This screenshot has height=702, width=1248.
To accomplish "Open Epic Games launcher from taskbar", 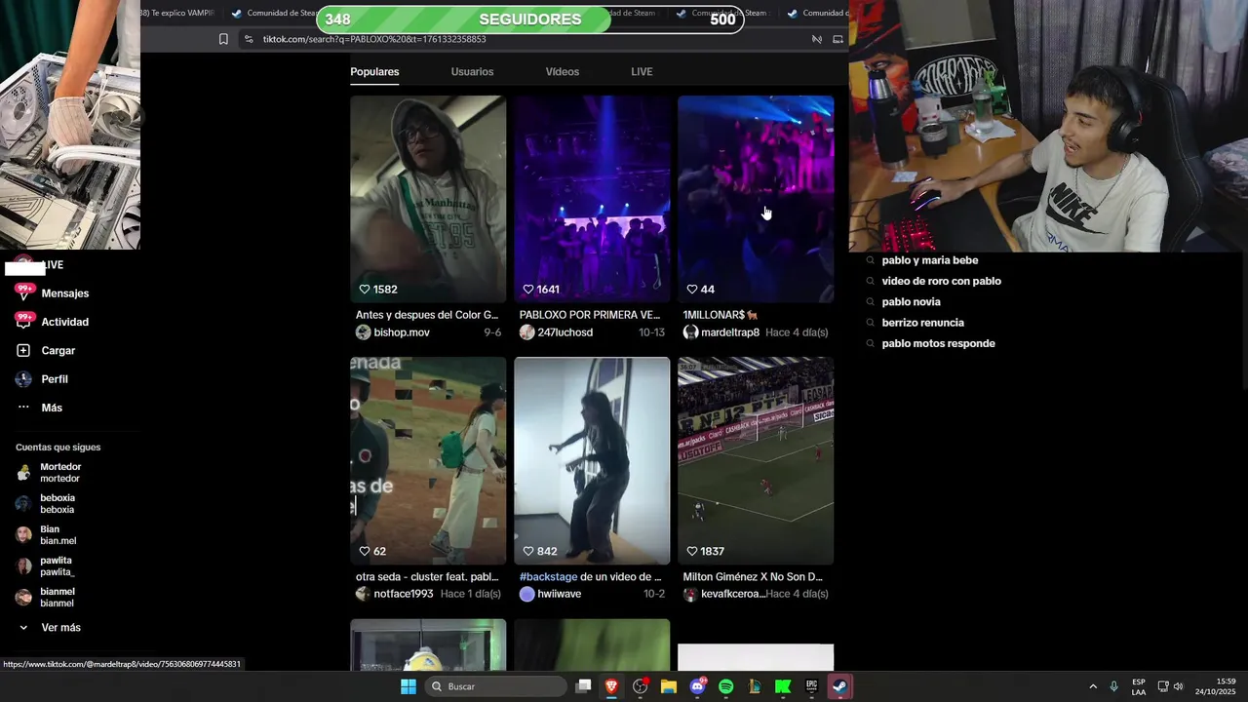I will 811,686.
